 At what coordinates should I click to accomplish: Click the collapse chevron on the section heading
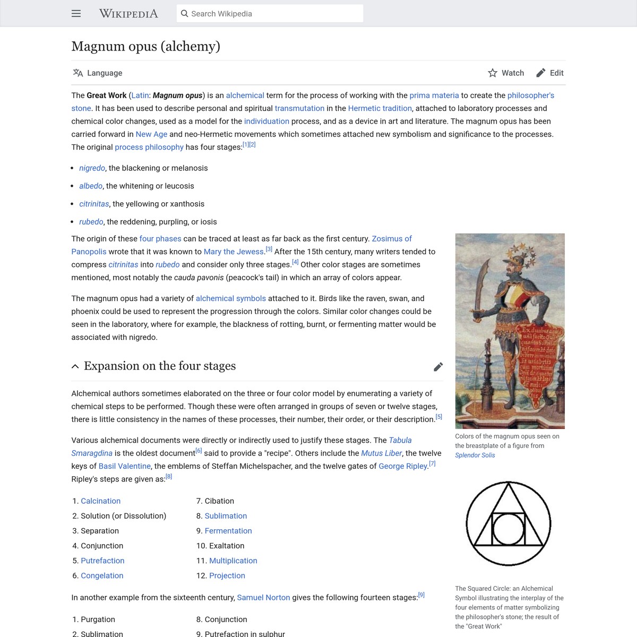[75, 366]
